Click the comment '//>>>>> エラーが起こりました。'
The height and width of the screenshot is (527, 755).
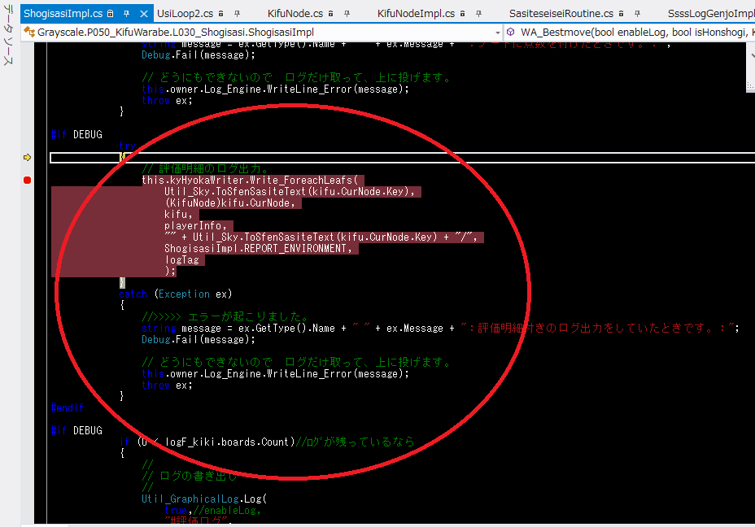pyautogui.click(x=225, y=316)
